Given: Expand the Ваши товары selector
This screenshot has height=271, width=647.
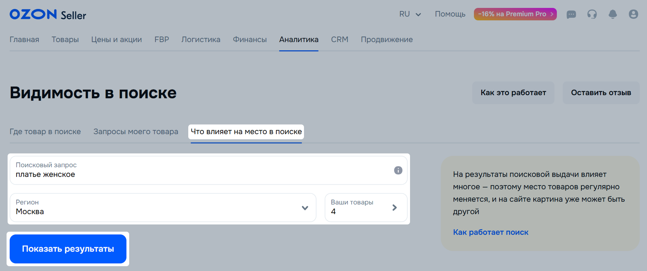Looking at the screenshot, I should [366, 208].
